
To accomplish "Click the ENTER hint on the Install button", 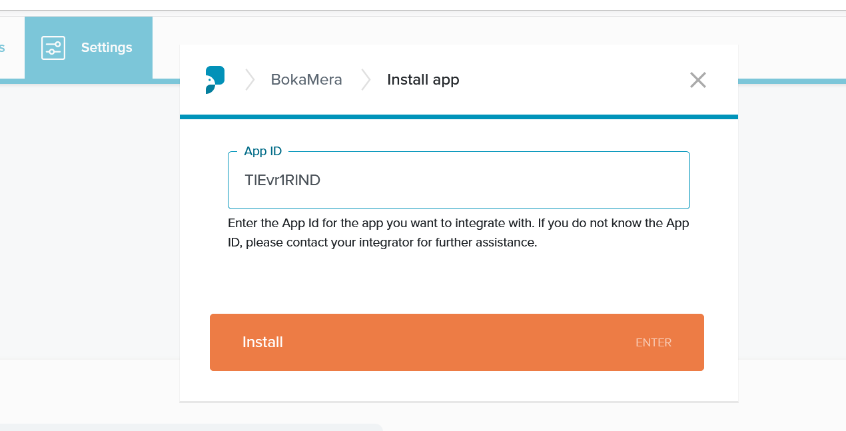I will (x=653, y=342).
